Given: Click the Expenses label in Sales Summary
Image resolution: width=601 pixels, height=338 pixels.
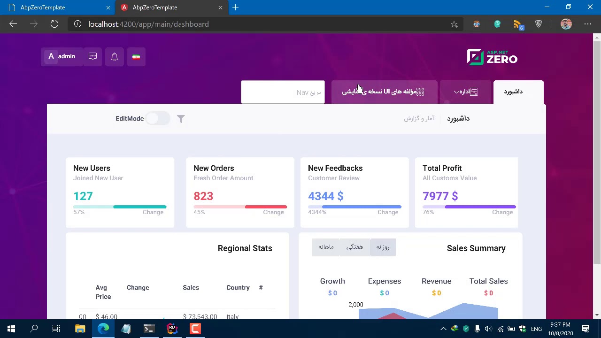Looking at the screenshot, I should click(385, 281).
